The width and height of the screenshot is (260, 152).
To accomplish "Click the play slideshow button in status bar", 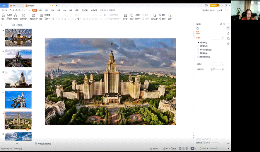I will point(192,148).
